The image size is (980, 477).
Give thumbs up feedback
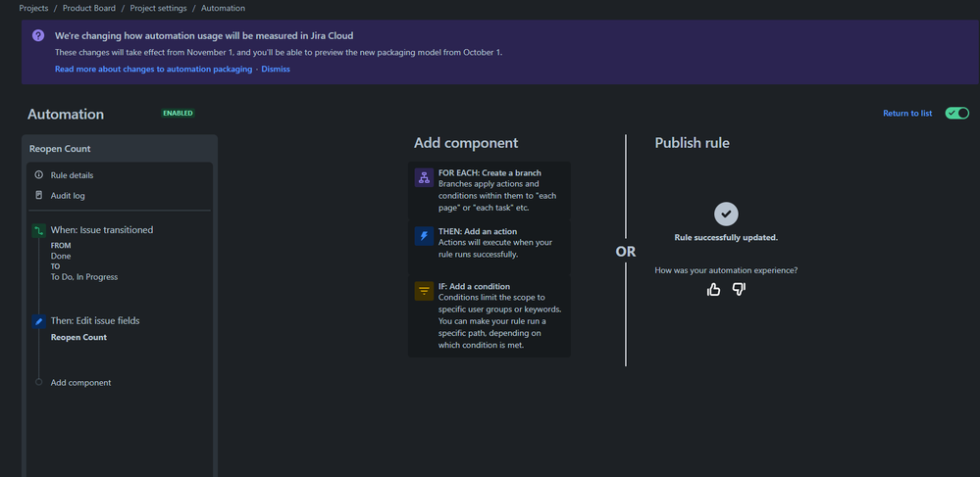click(713, 289)
